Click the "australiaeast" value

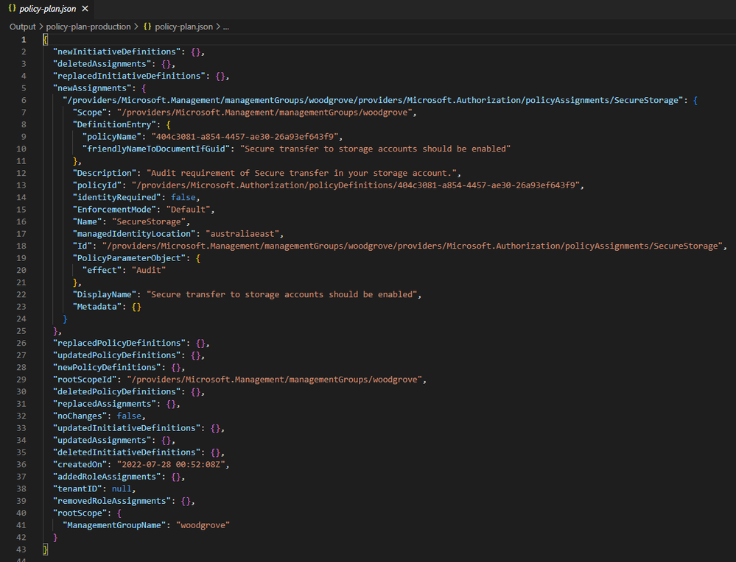242,234
